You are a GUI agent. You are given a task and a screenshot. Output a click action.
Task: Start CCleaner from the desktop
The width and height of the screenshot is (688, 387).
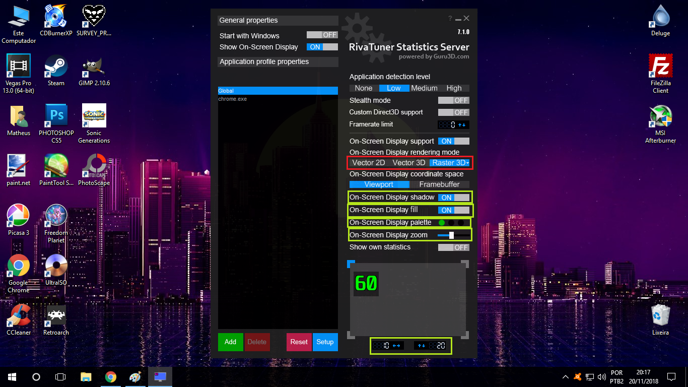pyautogui.click(x=18, y=315)
